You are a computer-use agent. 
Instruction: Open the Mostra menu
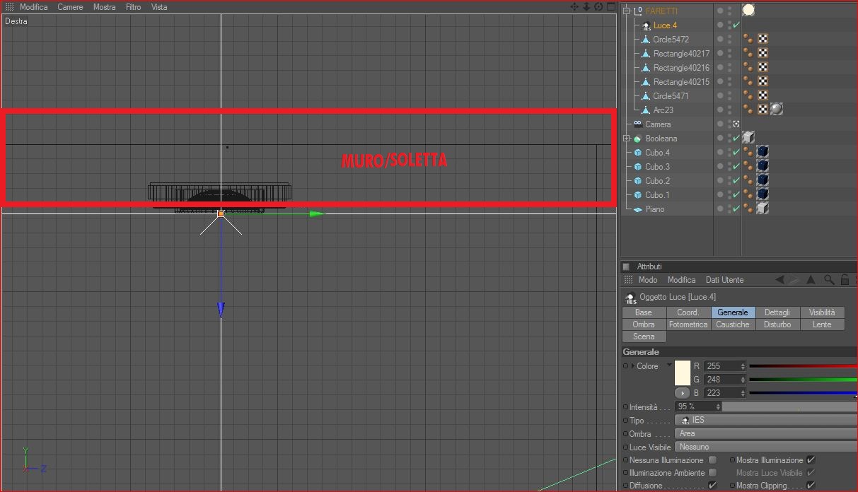pyautogui.click(x=104, y=7)
